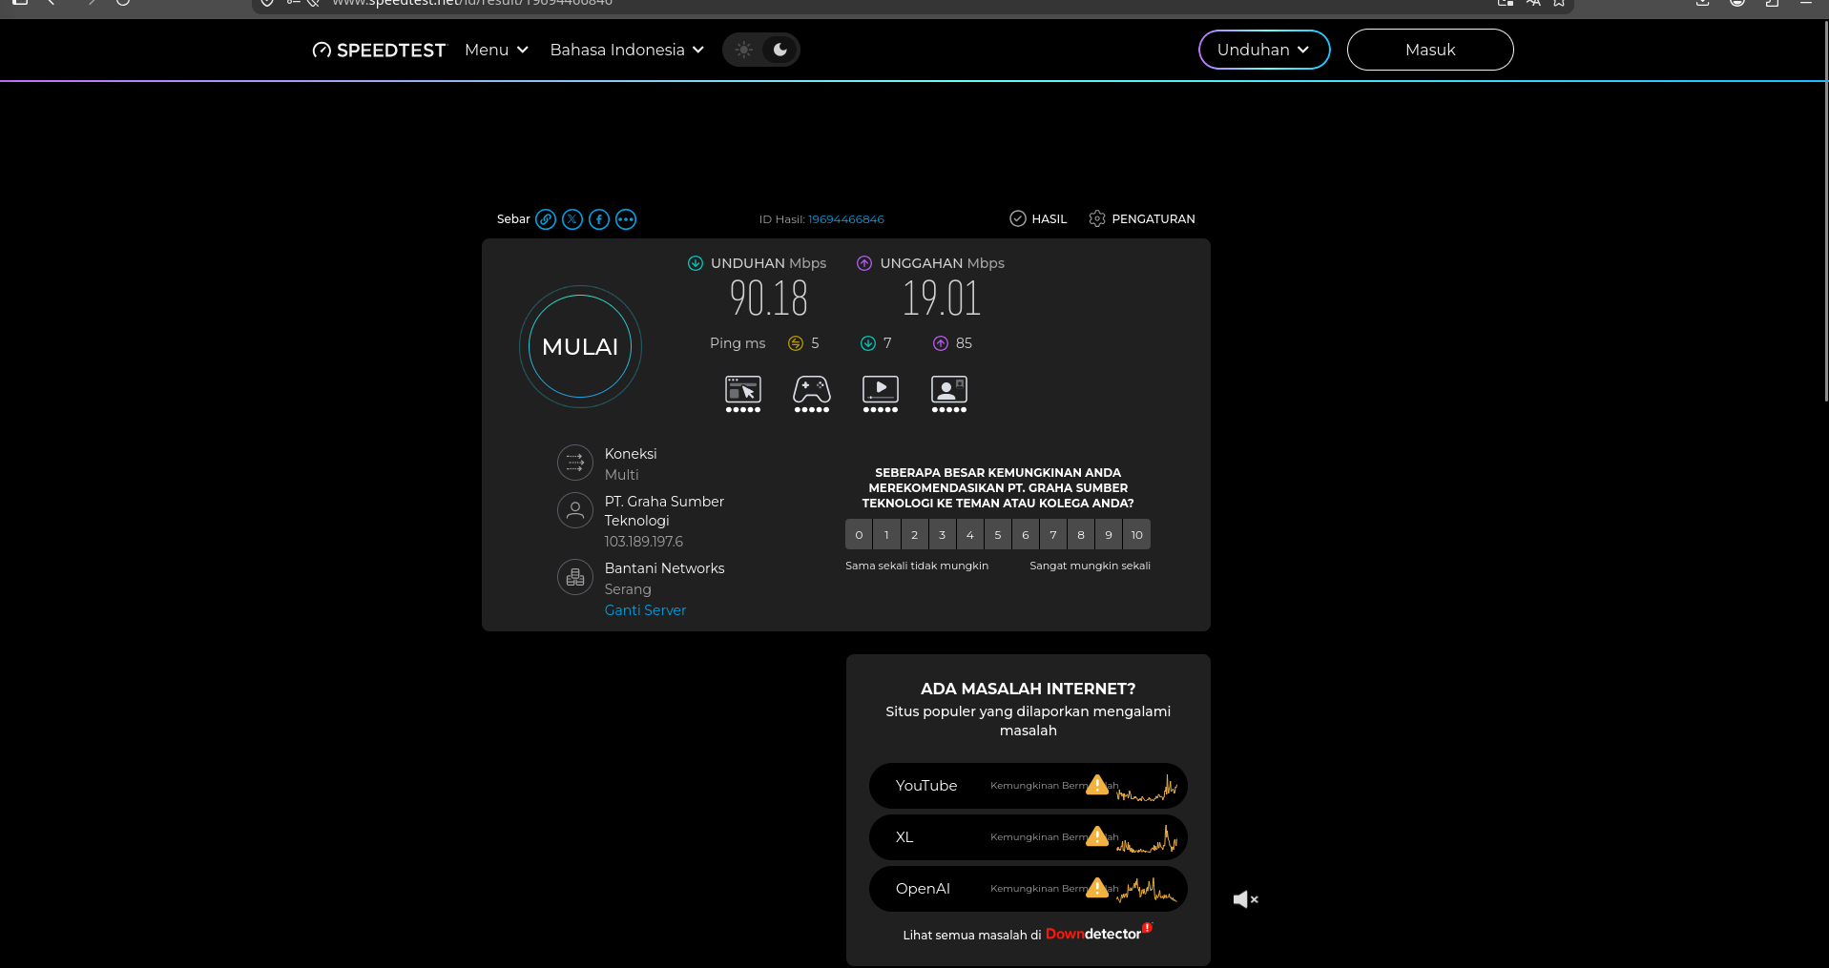This screenshot has height=968, width=1829.
Task: Select rating 2 for recommendation
Action: pos(914,534)
